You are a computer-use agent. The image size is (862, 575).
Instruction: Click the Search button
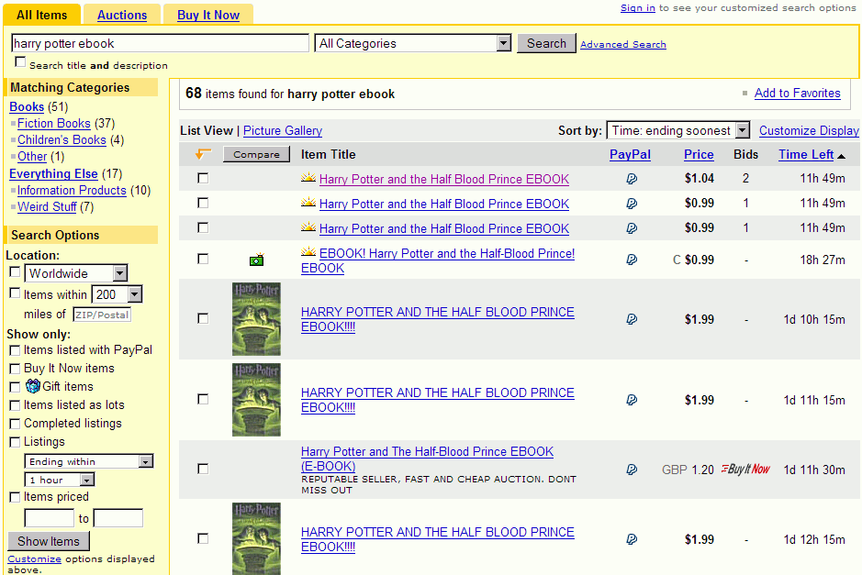pyautogui.click(x=546, y=43)
